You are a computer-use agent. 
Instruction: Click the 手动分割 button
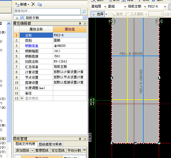coord(74,151)
